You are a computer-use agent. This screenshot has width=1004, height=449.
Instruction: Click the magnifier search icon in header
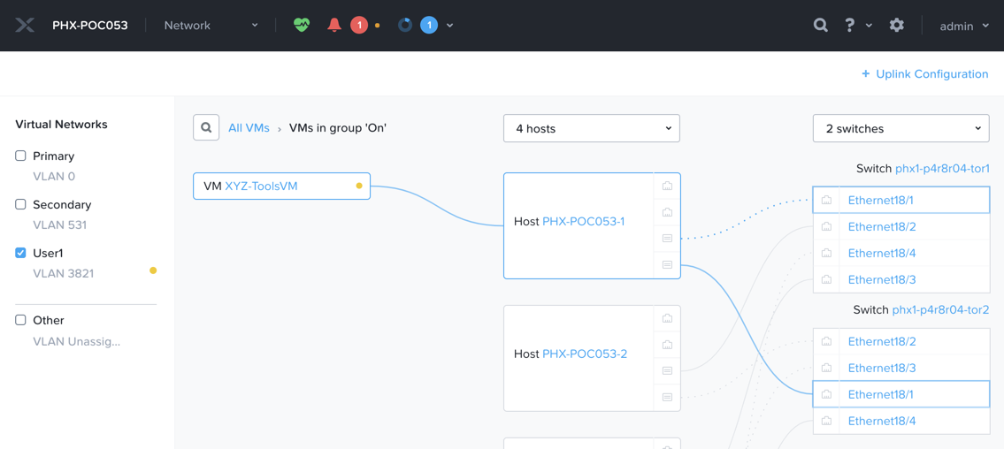tap(820, 25)
